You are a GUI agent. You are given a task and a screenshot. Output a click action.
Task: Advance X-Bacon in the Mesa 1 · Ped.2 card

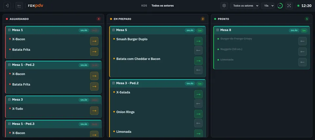pyautogui.click(x=94, y=76)
